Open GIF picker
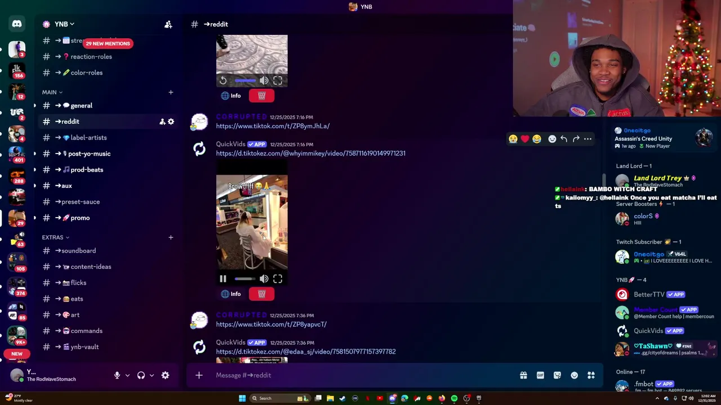Screen dimensions: 721x405 click(x=540, y=375)
